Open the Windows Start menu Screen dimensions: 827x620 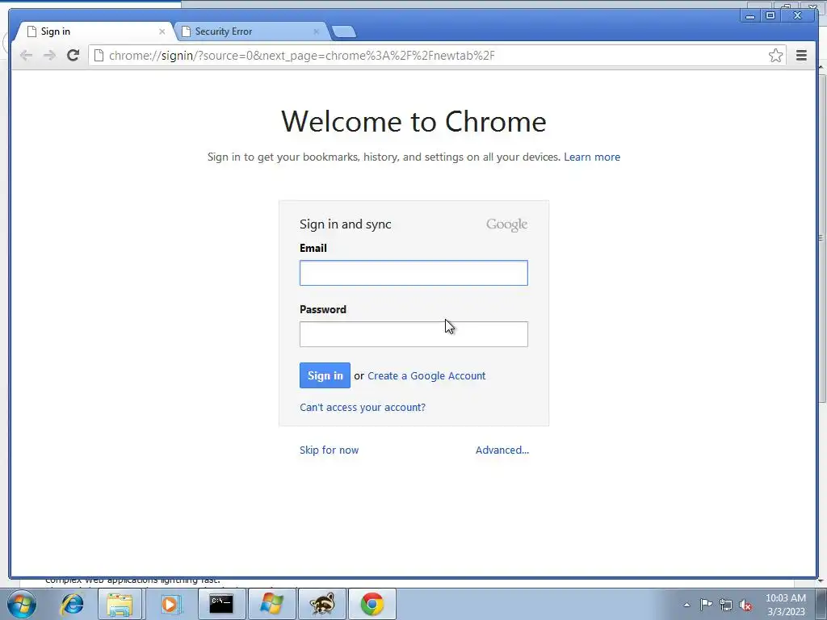point(22,604)
